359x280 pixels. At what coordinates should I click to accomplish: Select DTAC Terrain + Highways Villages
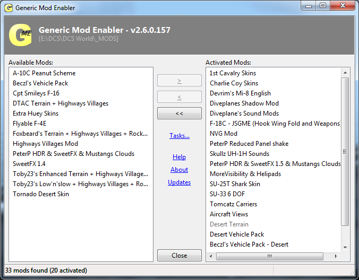[61, 103]
